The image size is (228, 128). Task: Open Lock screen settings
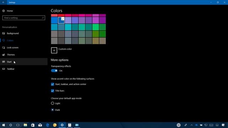coord(24,48)
